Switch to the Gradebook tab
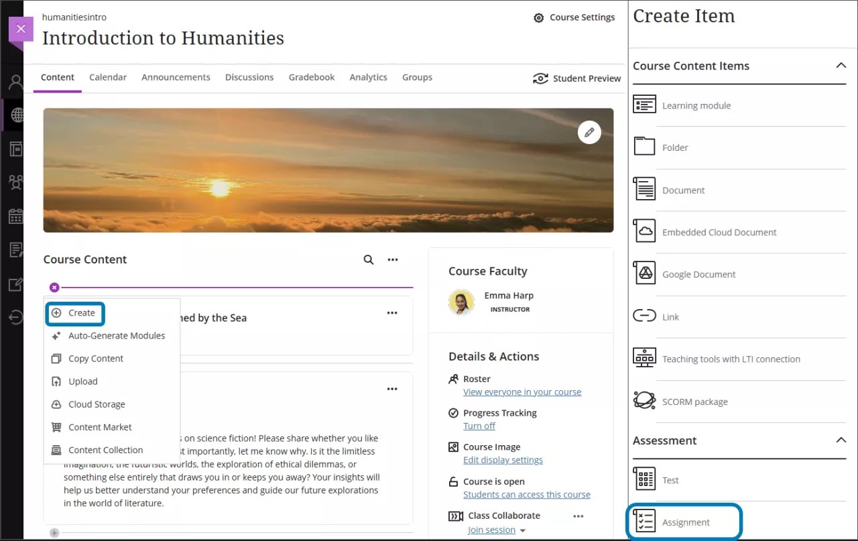This screenshot has height=541, width=858. (x=311, y=77)
